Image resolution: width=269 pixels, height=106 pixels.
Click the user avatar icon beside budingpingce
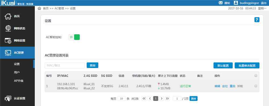(236, 3)
